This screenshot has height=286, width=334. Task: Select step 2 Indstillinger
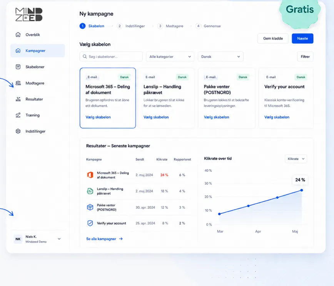(131, 26)
